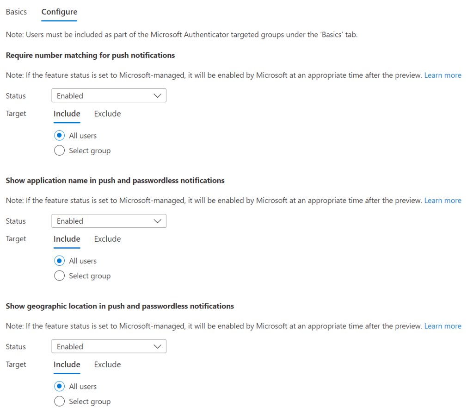Select All users for geographic location
The height and width of the screenshot is (414, 473).
tap(59, 387)
